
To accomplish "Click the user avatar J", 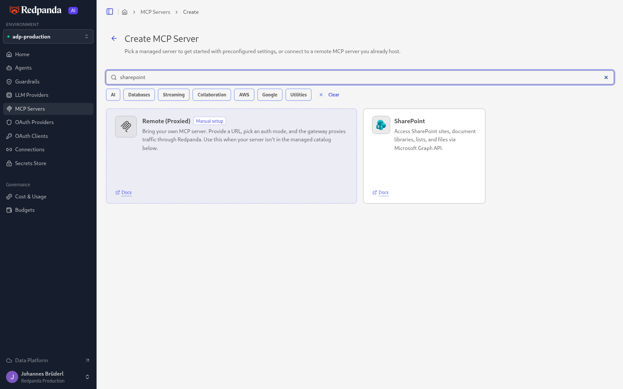I will (x=12, y=377).
